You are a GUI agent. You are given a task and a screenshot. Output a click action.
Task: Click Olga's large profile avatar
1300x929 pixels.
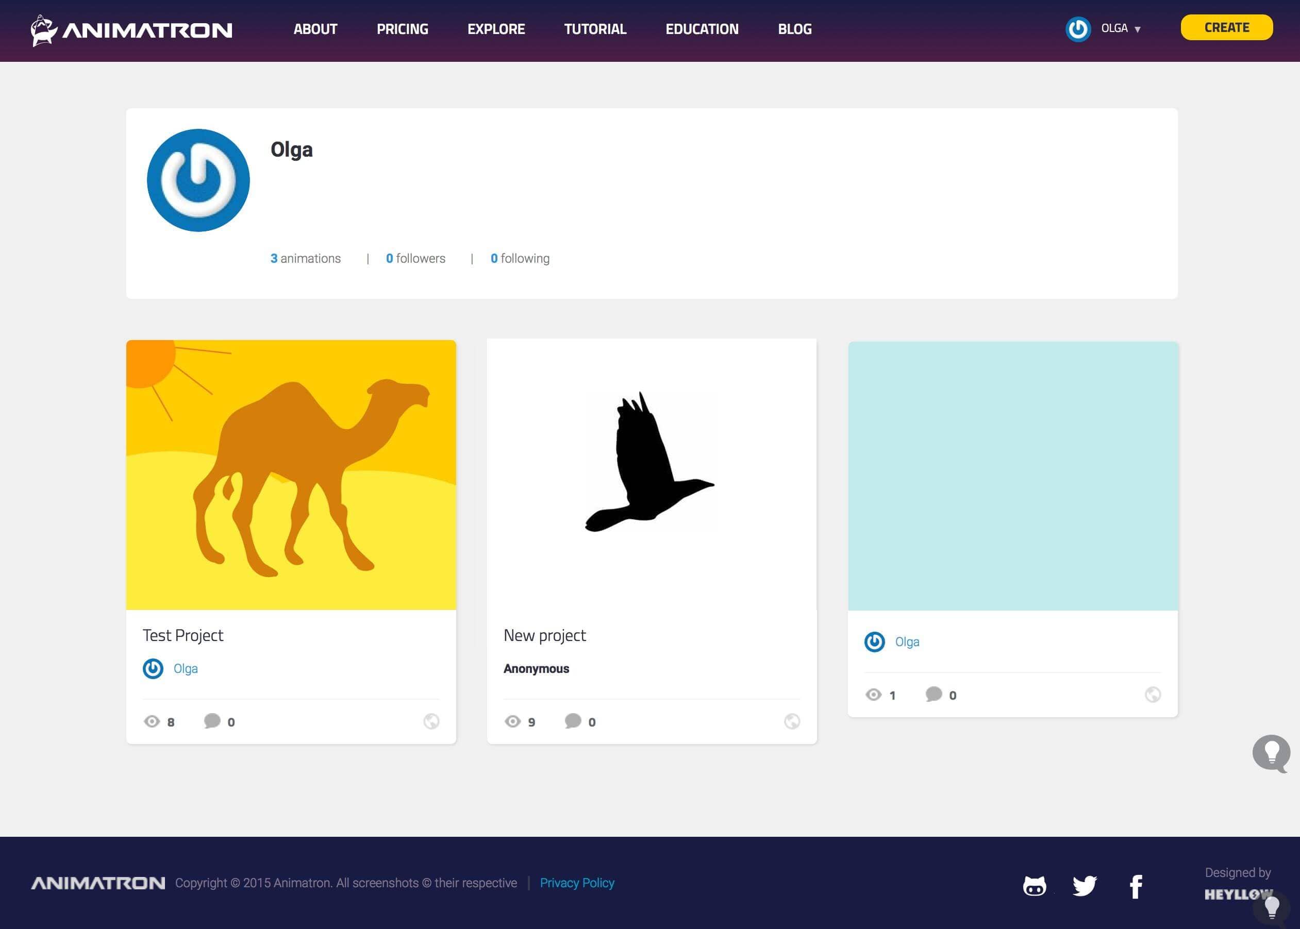pos(198,180)
